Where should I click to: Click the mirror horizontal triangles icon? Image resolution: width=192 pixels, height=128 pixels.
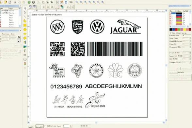68,7
